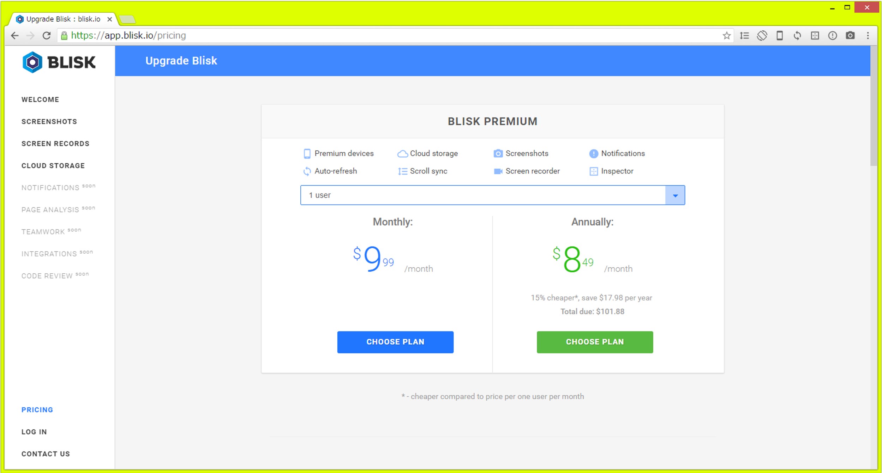Reload the page with the refresh button

(x=47, y=36)
